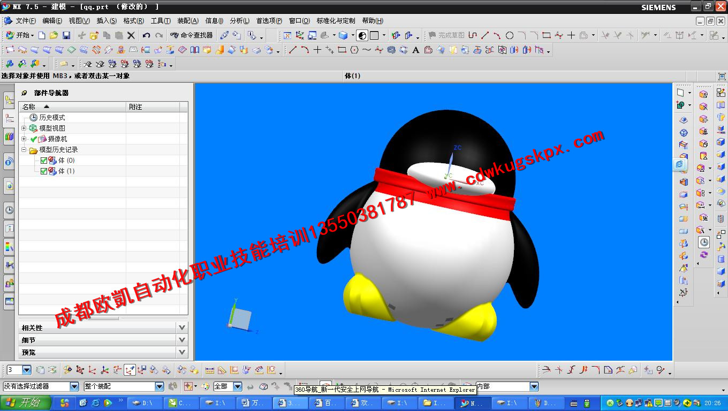This screenshot has width=728, height=411.
Task: Open the History clock sidebar tab
Action: (9, 210)
